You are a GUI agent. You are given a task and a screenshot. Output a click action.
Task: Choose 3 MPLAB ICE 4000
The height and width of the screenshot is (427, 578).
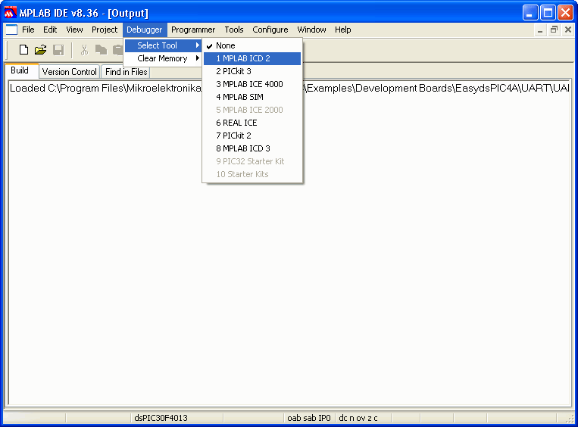click(x=252, y=84)
